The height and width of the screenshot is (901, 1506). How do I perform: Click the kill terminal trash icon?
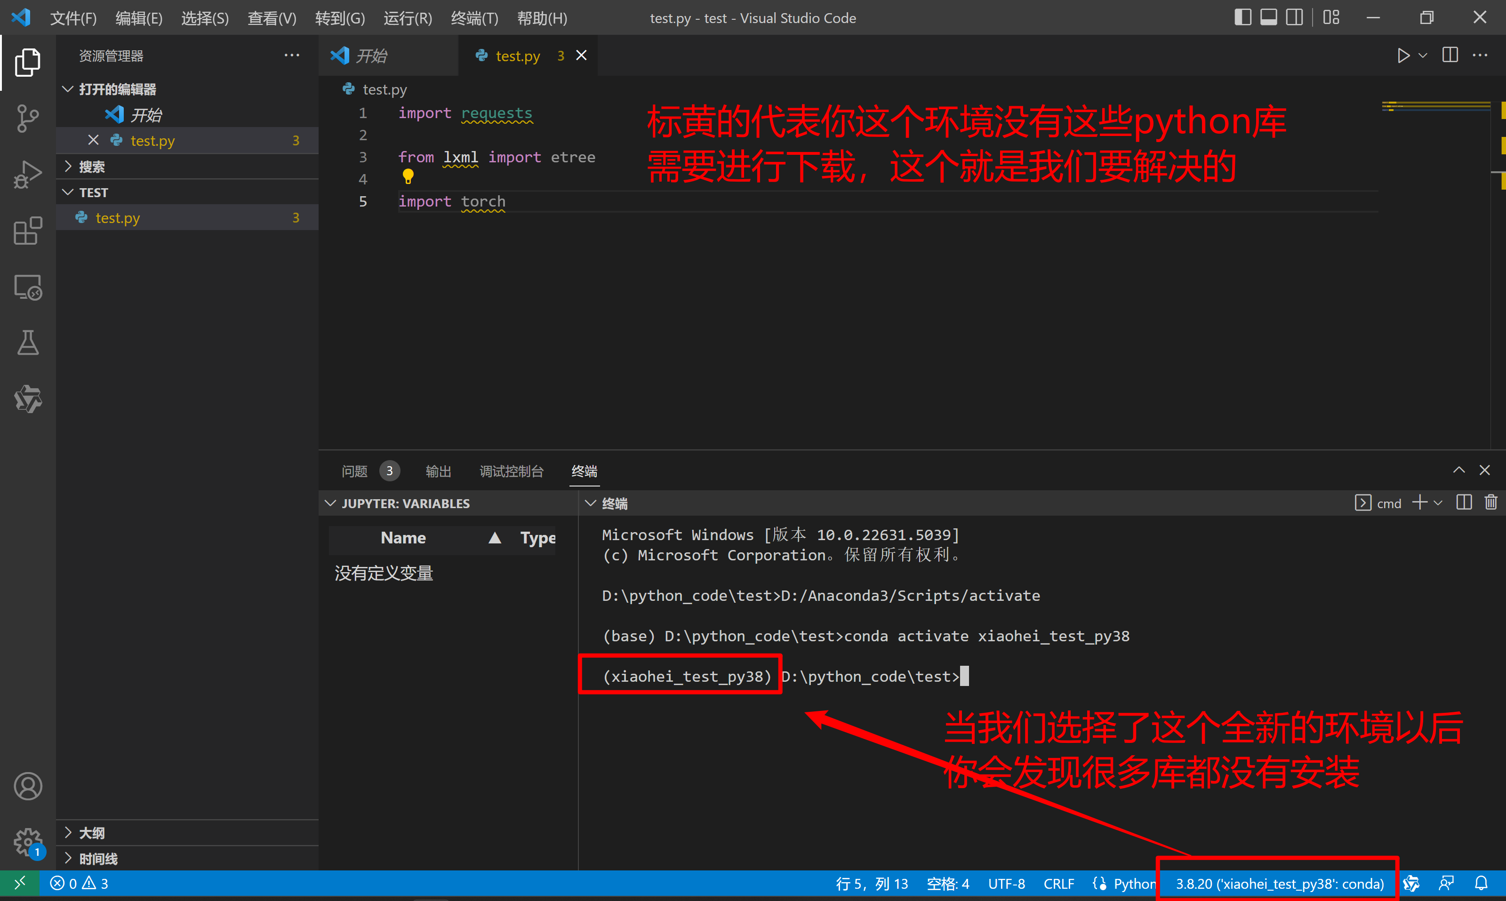[1491, 502]
